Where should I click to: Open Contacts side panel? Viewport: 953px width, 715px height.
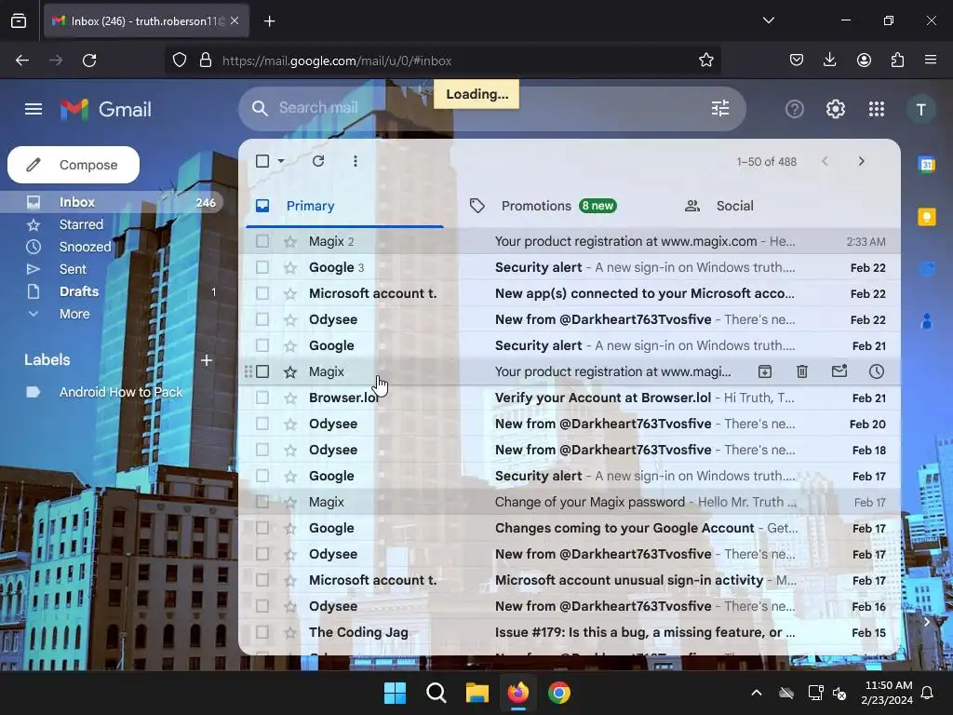927,320
